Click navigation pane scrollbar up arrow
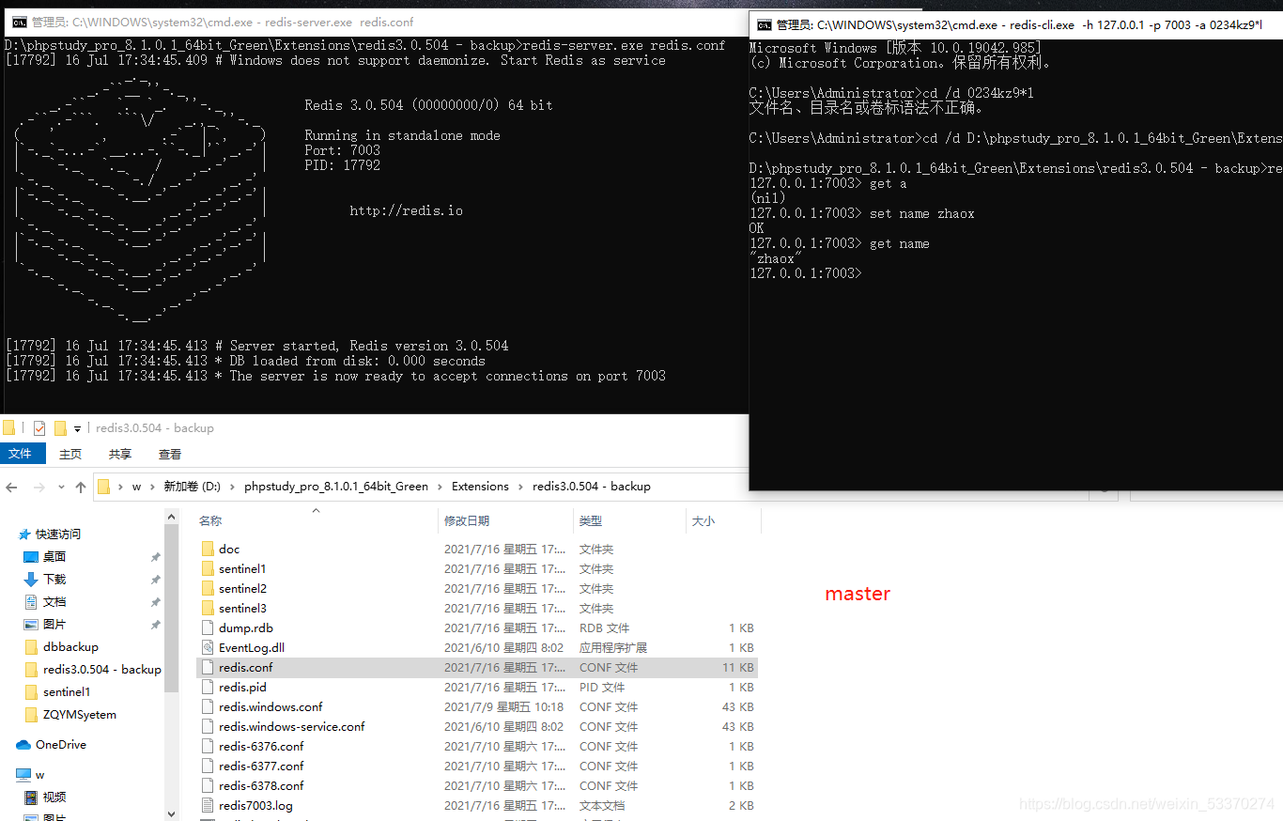This screenshot has height=821, width=1283. click(171, 517)
